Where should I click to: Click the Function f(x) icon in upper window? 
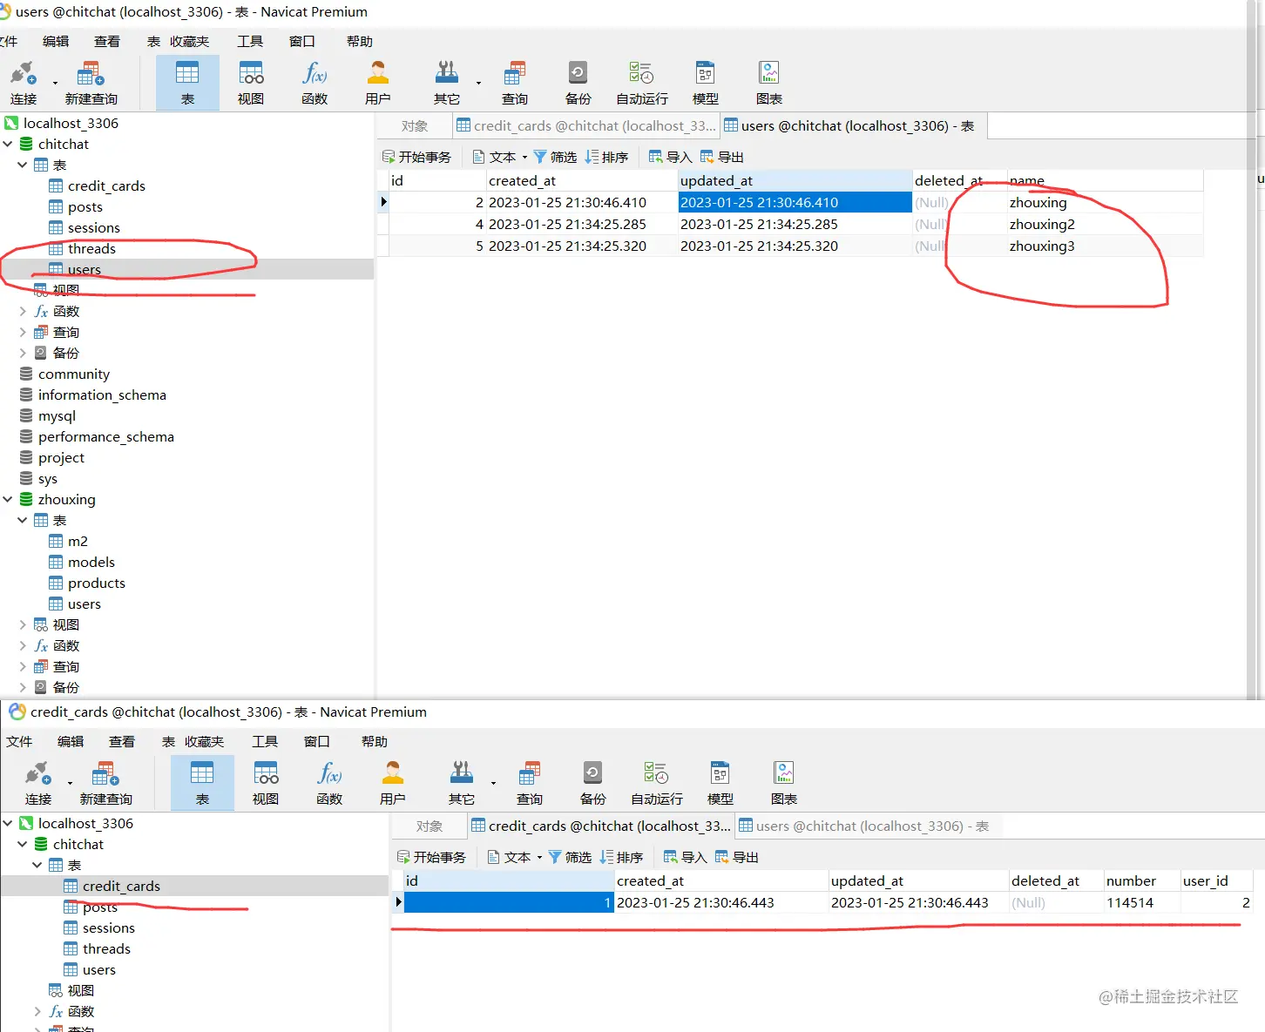click(315, 84)
